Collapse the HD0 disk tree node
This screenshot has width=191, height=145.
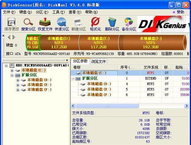pyautogui.click(x=6, y=66)
